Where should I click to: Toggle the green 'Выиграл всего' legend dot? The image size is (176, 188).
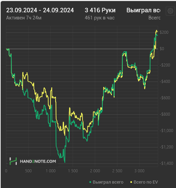(x=90, y=182)
